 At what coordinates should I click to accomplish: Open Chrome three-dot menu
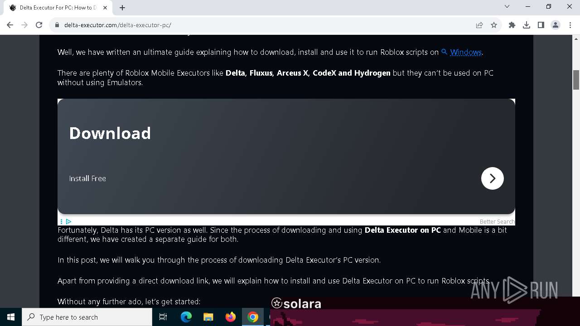pyautogui.click(x=570, y=25)
